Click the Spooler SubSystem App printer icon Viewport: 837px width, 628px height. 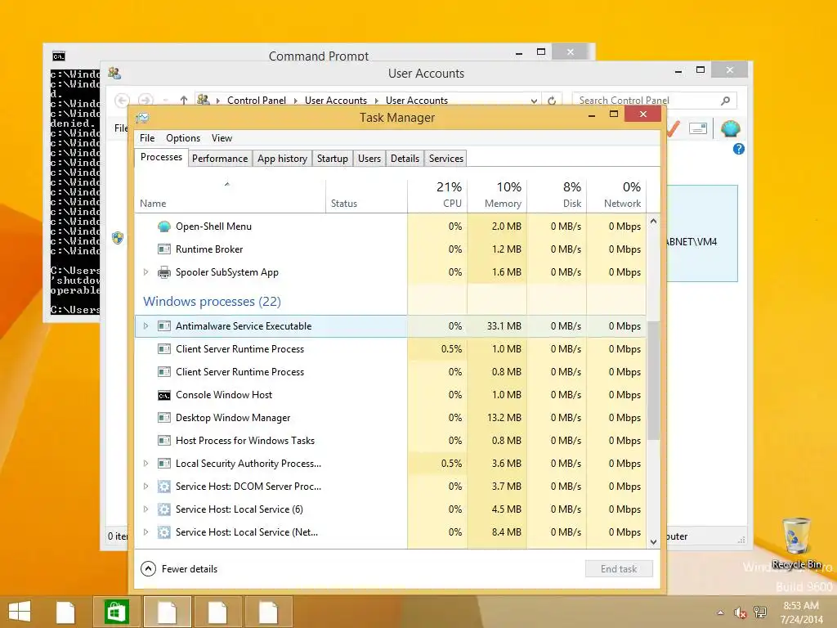[164, 272]
